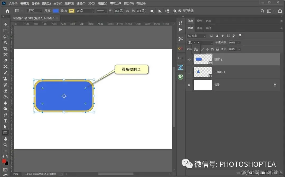Open the path arrangement icon

(167, 11)
